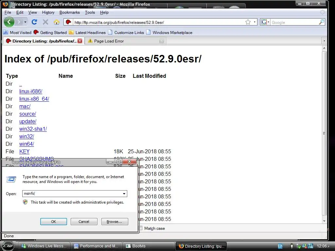335x251 pixels.
Task: Click the vertical scrollbar thumb
Action: coord(324,133)
